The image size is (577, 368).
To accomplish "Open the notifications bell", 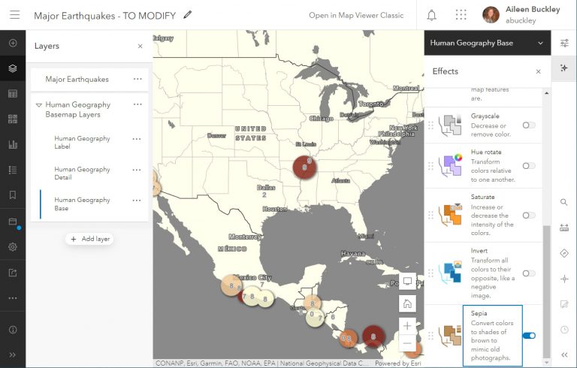I will click(x=432, y=15).
